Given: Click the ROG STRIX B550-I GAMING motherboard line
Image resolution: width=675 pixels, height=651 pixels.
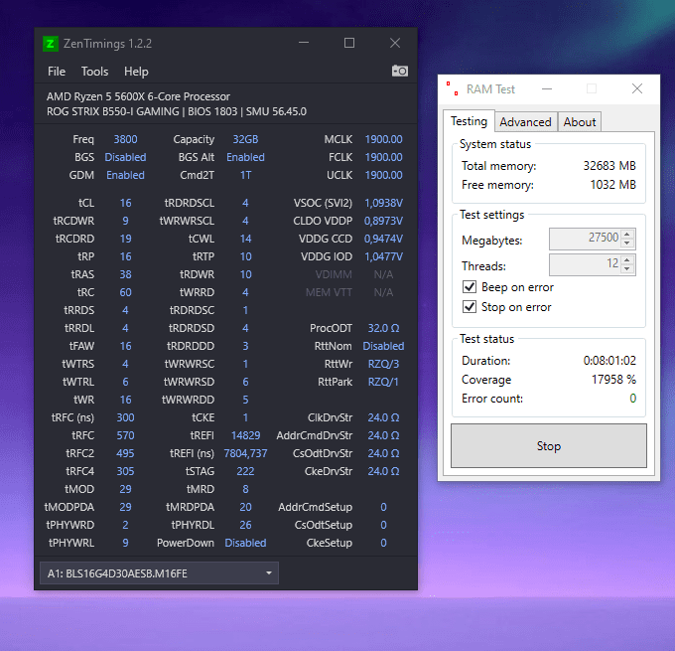Looking at the screenshot, I should [x=177, y=111].
